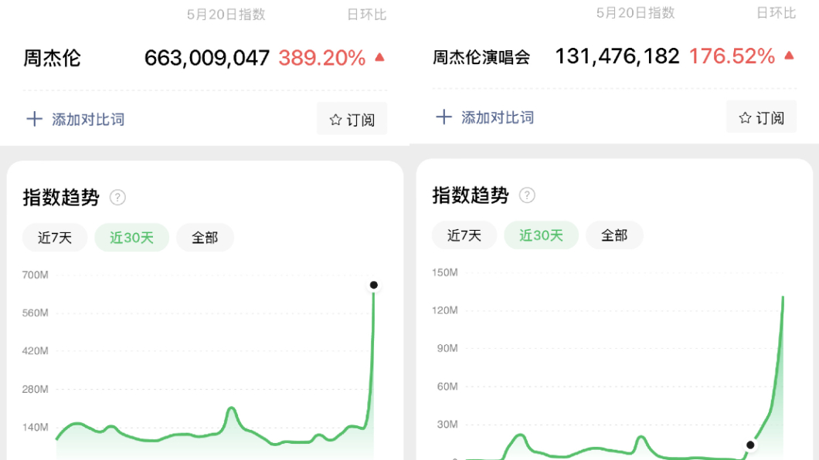
Task: Click 140M axis label on left chart
Action: click(35, 427)
